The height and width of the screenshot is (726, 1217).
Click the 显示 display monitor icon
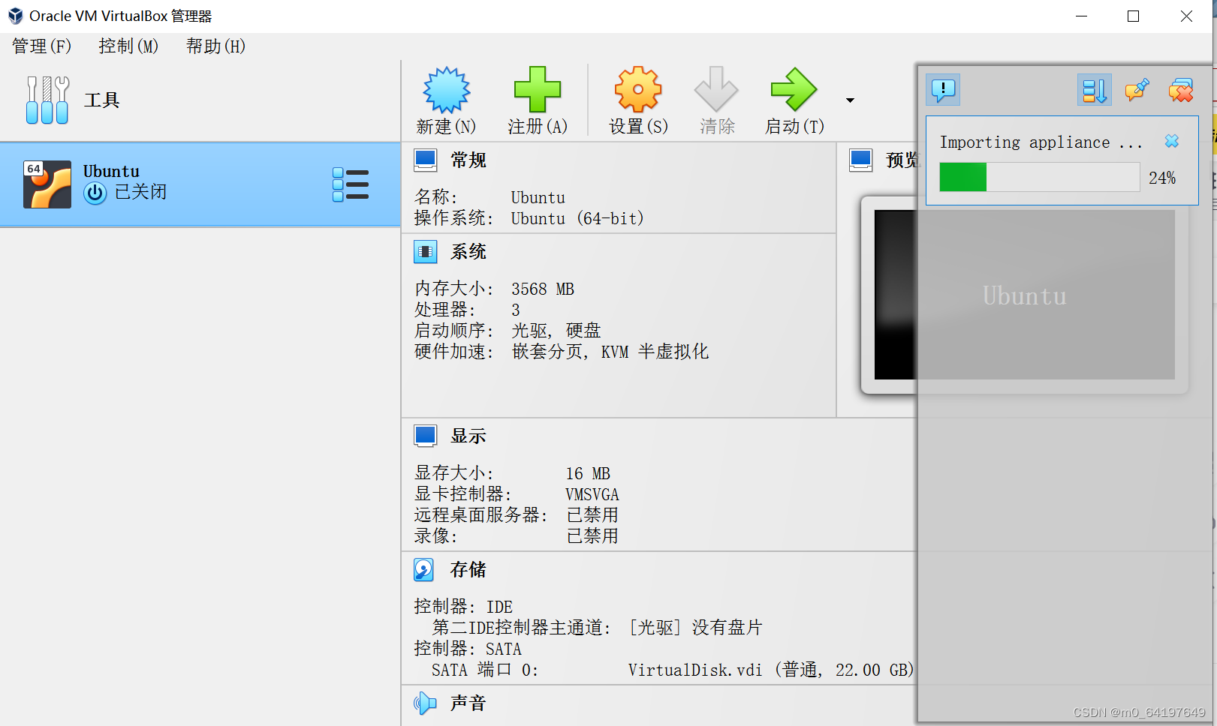(x=426, y=436)
